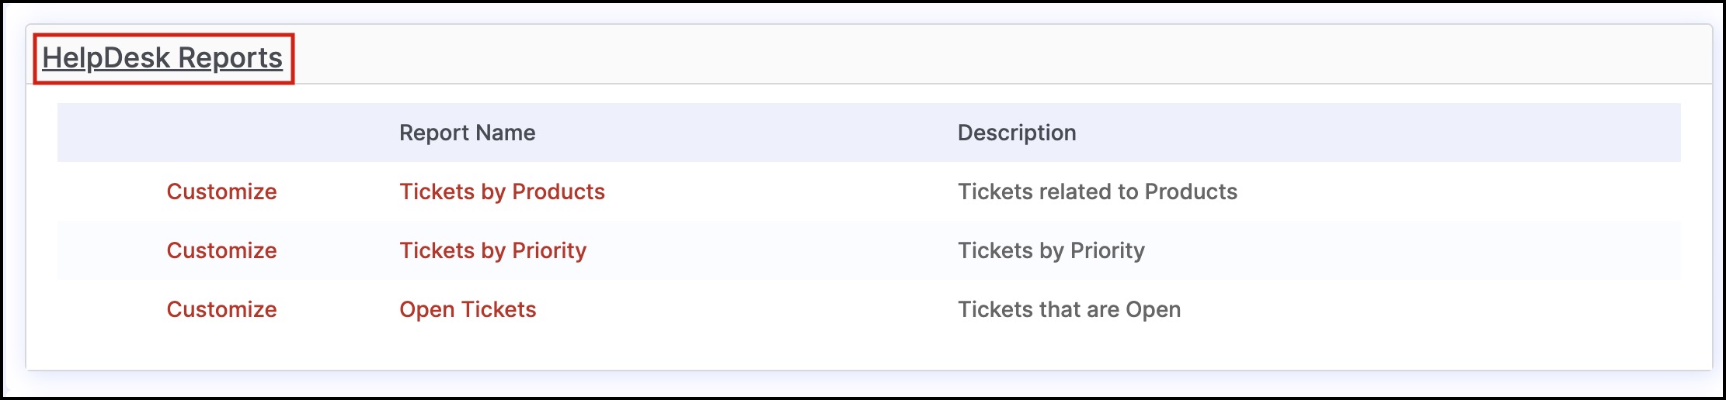Click the word 'Open' in Open Tickets link
Viewport: 1726px width, 400px height.
click(427, 309)
